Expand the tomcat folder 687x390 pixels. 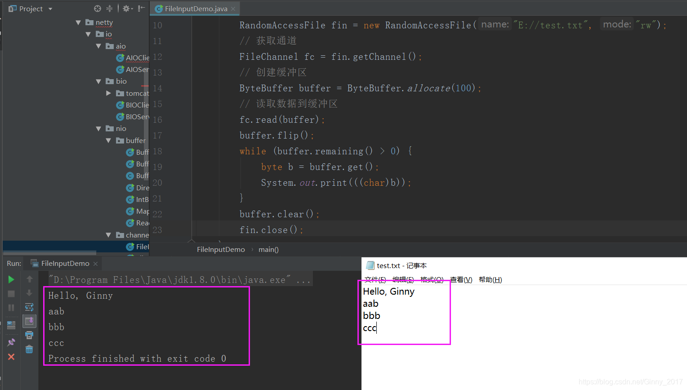(x=108, y=93)
